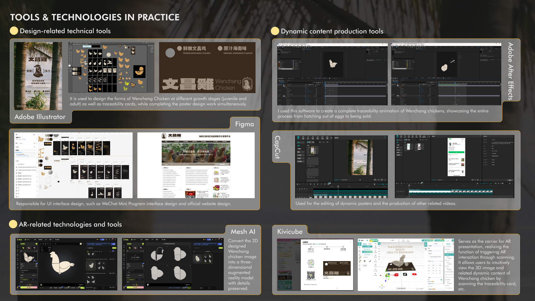Select the highlighted chicken model thumbnail in Meshy results
This screenshot has height=301, width=535.
[91, 266]
